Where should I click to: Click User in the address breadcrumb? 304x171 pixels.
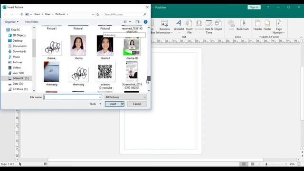tap(47, 14)
